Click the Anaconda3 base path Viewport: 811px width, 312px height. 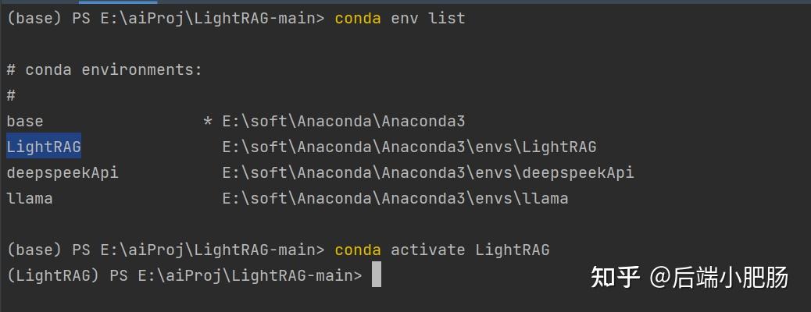344,122
